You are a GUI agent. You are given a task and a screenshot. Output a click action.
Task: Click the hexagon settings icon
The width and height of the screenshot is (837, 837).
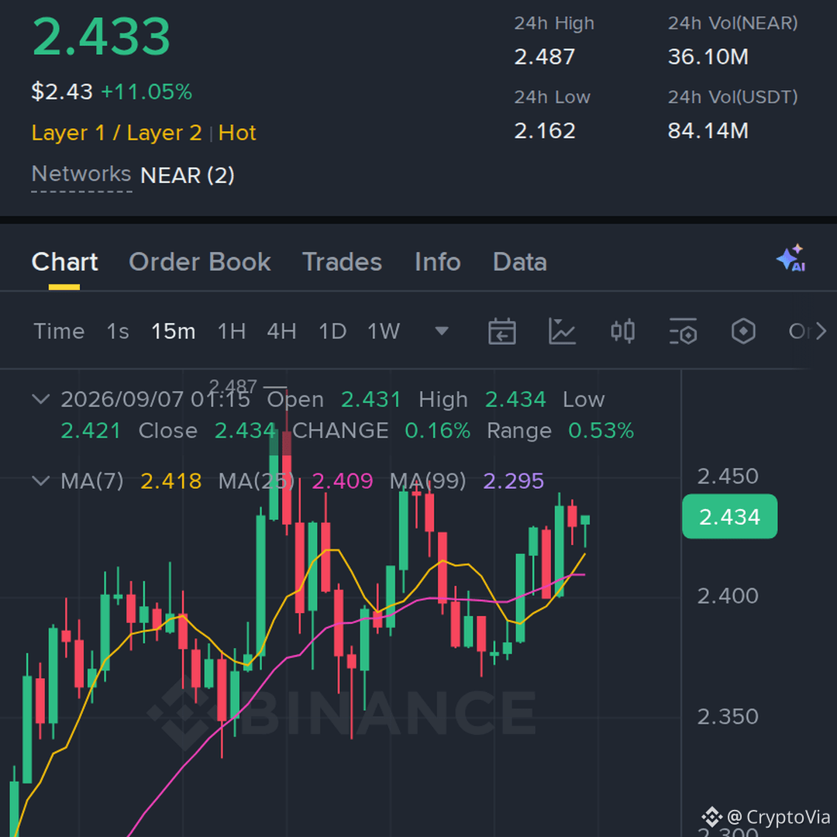(x=743, y=332)
